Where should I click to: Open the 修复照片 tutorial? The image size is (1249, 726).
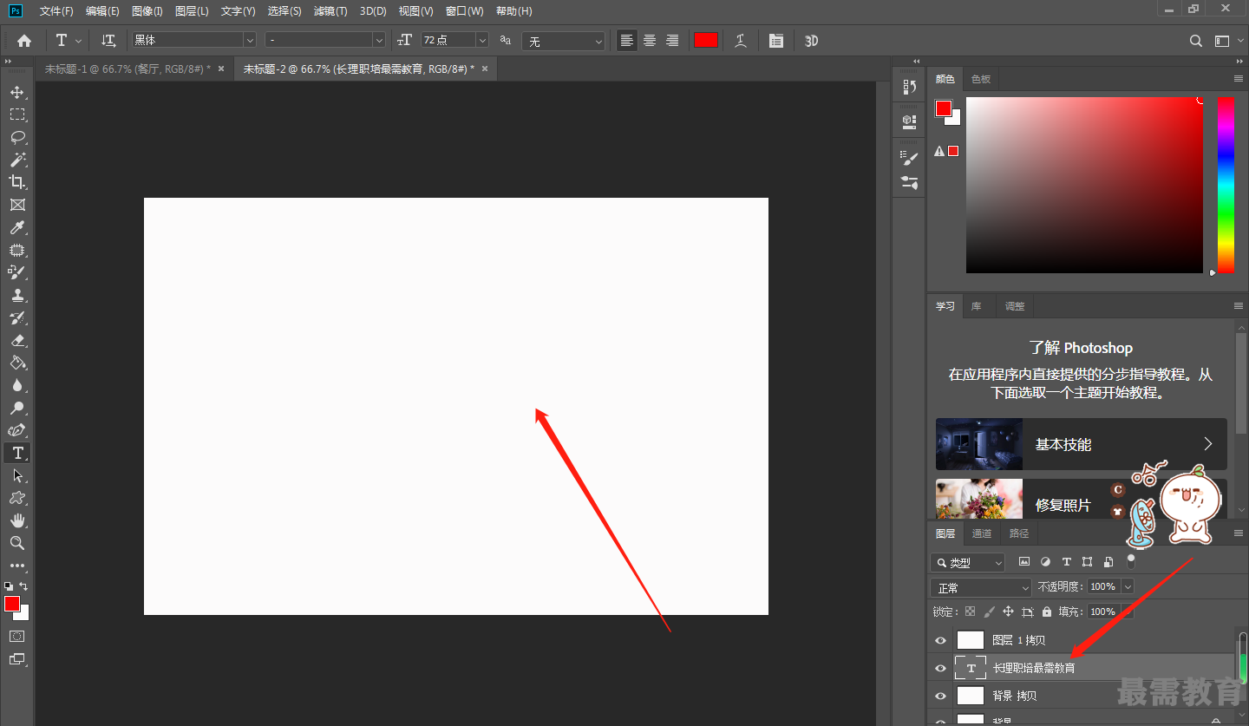[1082, 499]
